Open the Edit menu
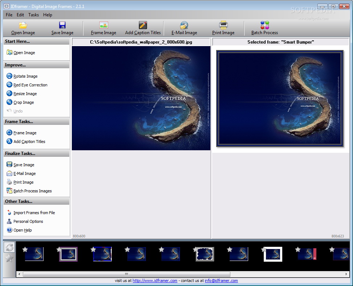This screenshot has width=353, height=286. pos(20,15)
